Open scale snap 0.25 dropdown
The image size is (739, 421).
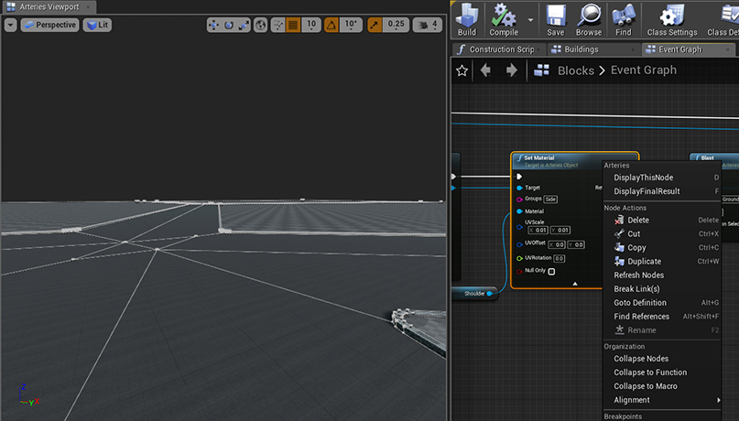click(x=396, y=25)
